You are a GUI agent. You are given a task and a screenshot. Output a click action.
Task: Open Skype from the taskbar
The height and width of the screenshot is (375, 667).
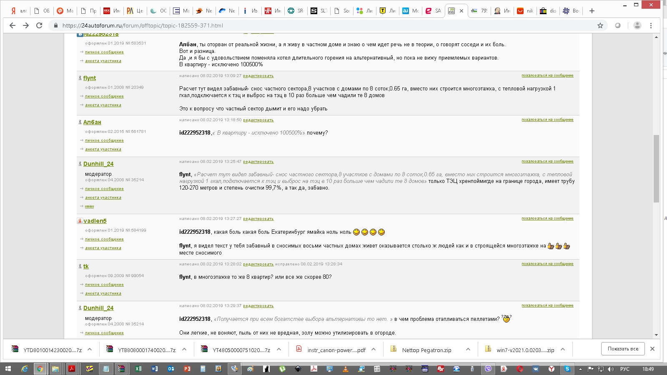(x=567, y=369)
